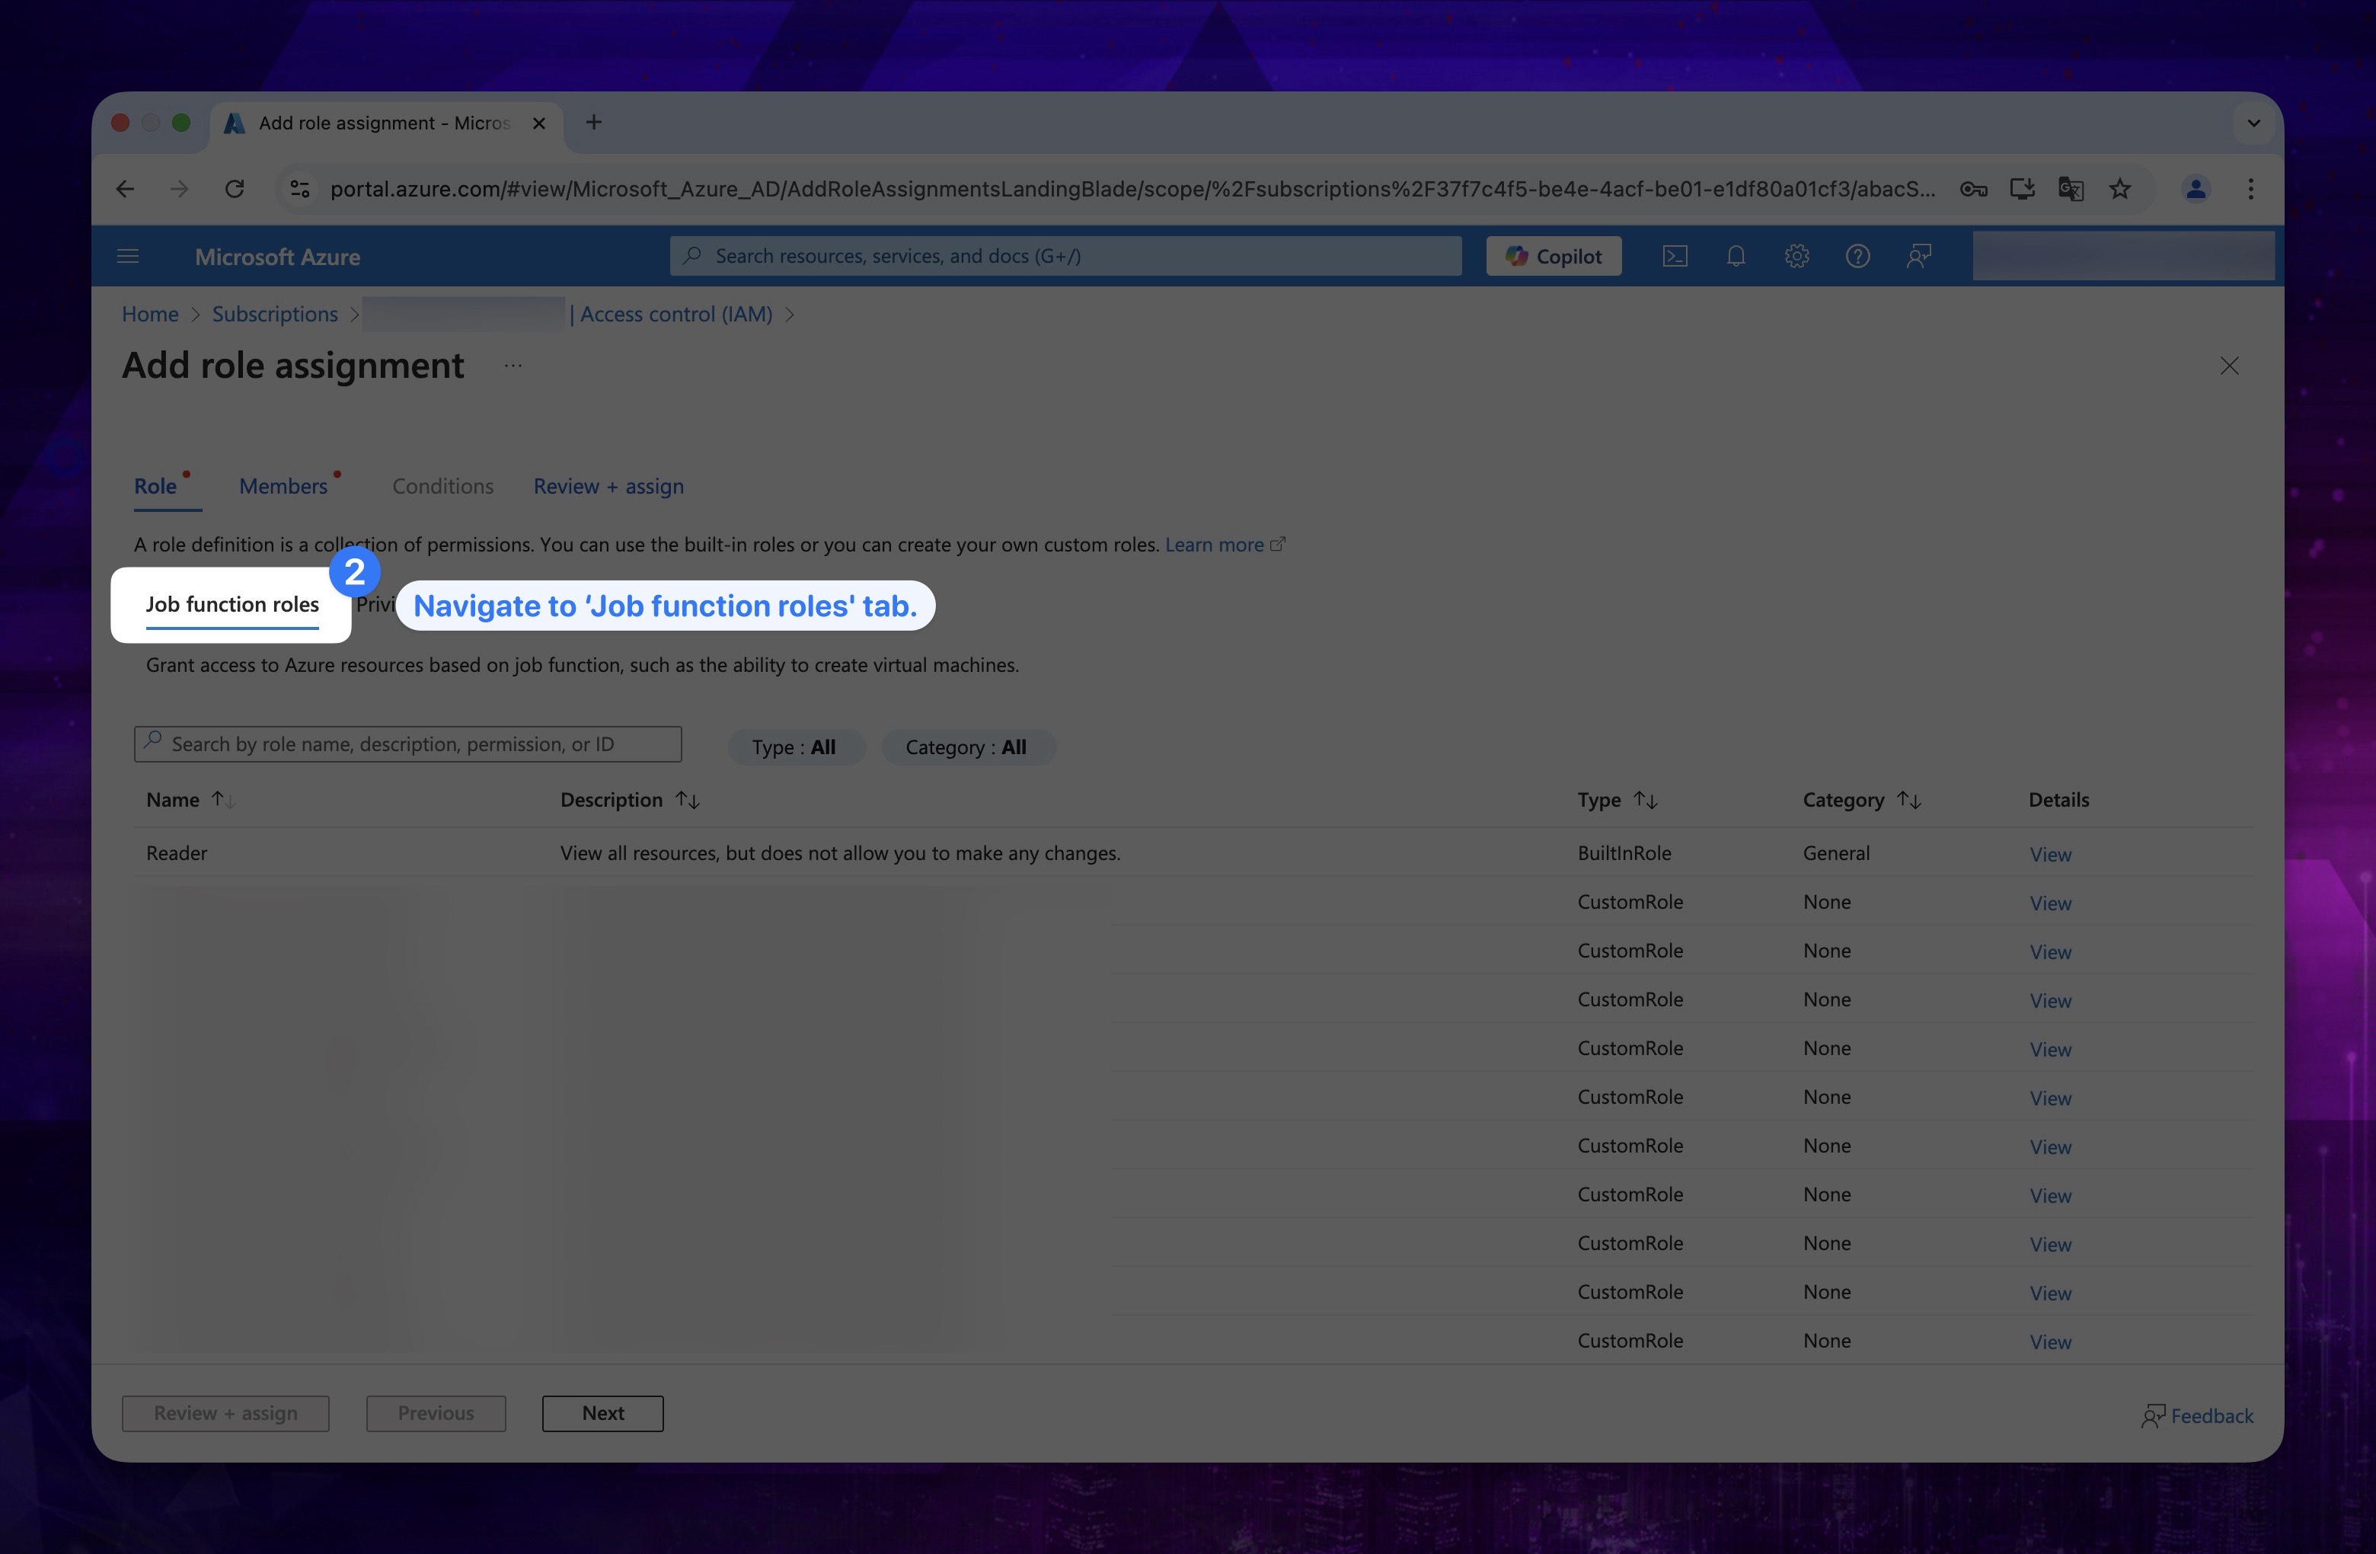
Task: Expand the 'Category : All' dropdown filter
Action: 966,746
